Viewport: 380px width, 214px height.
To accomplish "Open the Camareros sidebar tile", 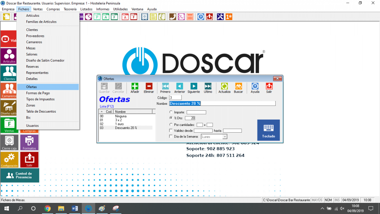I will click(x=9, y=91).
